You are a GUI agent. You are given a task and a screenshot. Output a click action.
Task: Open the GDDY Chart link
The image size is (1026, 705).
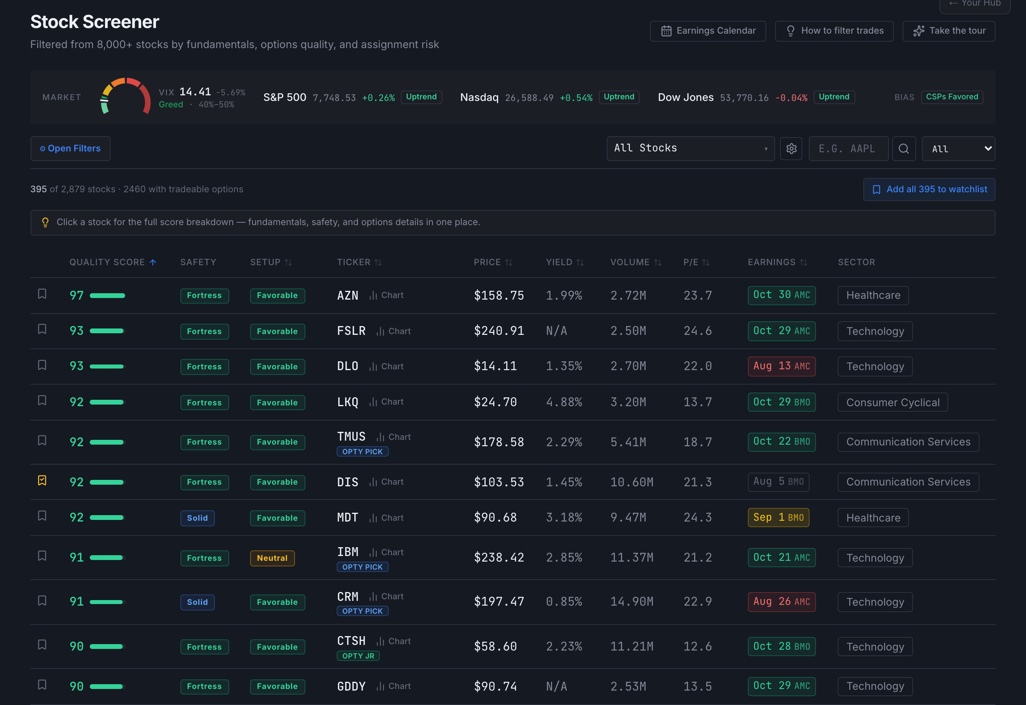tap(393, 686)
